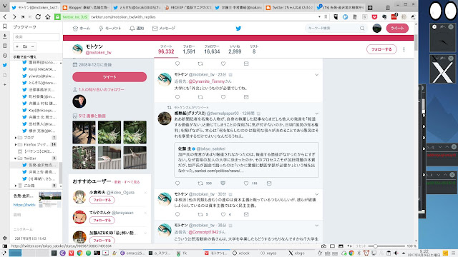Add a new bookmark with plus button
Image resolution: width=458 pixels, height=257 pixels.
(x=17, y=46)
